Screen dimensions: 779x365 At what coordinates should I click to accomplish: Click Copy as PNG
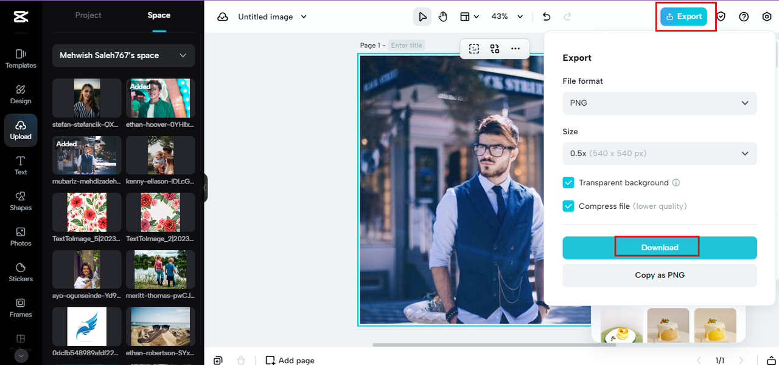tap(660, 275)
